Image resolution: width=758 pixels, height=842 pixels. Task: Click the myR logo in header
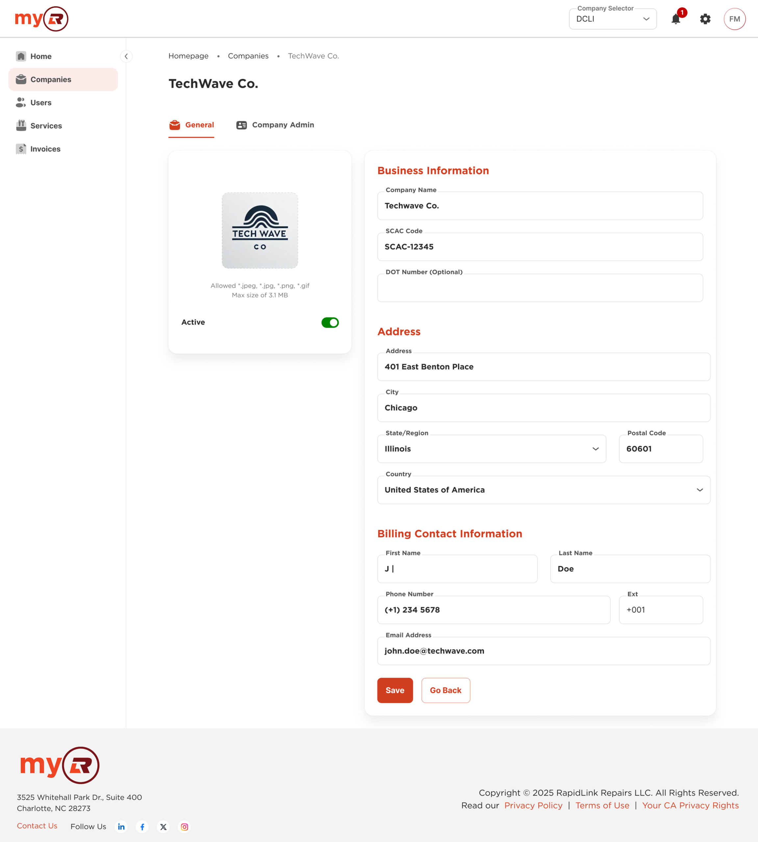click(x=42, y=19)
